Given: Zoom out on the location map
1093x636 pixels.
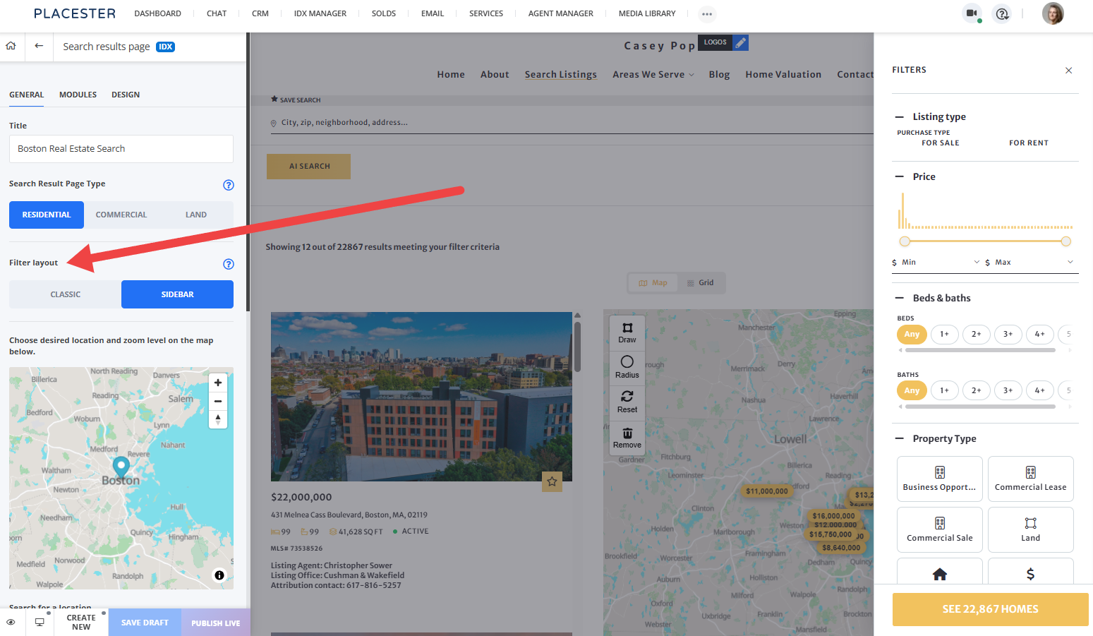Looking at the screenshot, I should (218, 401).
